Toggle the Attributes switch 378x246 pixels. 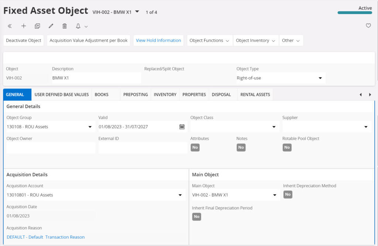pos(195,148)
